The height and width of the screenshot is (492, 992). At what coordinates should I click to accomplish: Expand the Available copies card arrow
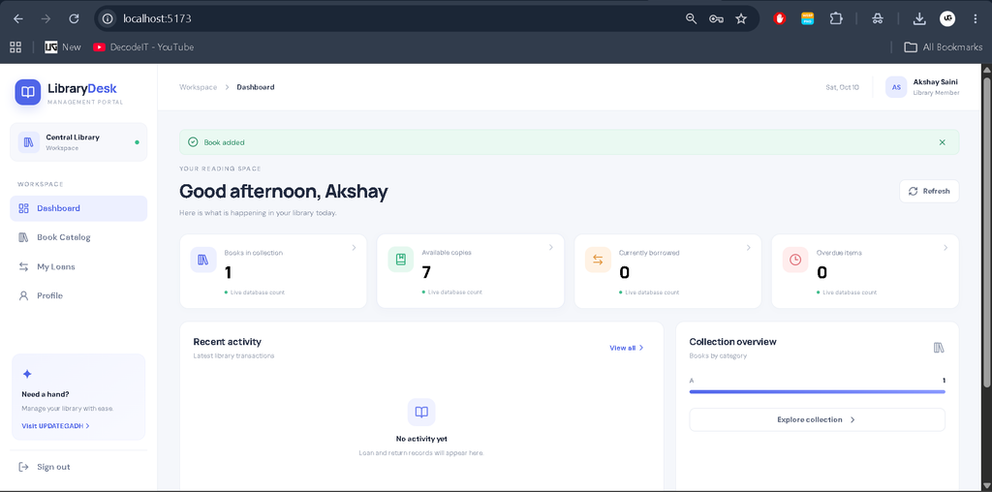click(551, 248)
